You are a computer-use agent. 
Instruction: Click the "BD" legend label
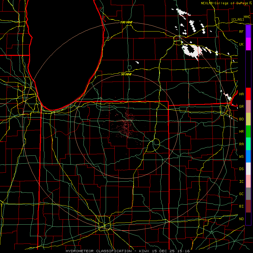click(x=241, y=119)
